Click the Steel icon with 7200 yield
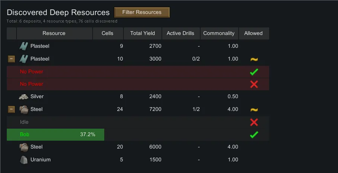The image size is (338, 173). (x=24, y=109)
